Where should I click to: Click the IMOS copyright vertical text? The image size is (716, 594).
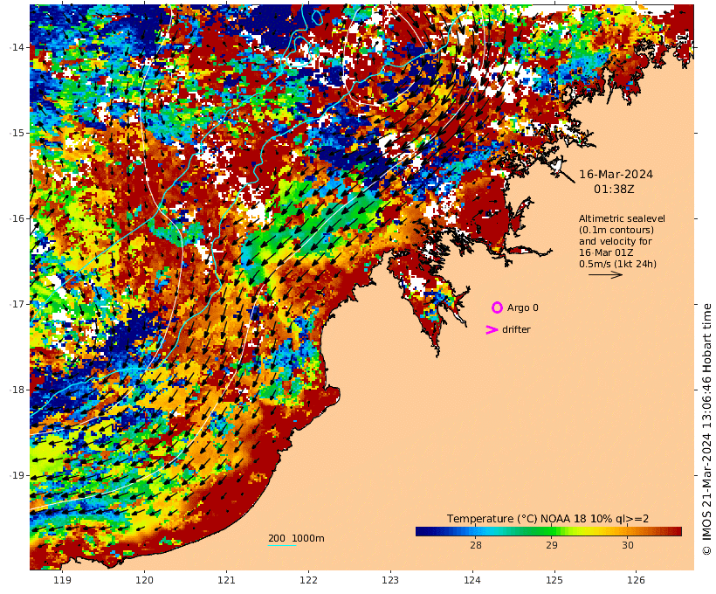point(706,429)
